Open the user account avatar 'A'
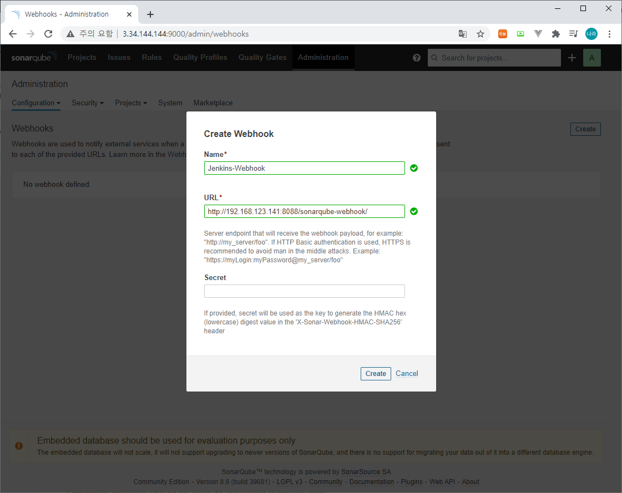This screenshot has height=493, width=622. (592, 58)
